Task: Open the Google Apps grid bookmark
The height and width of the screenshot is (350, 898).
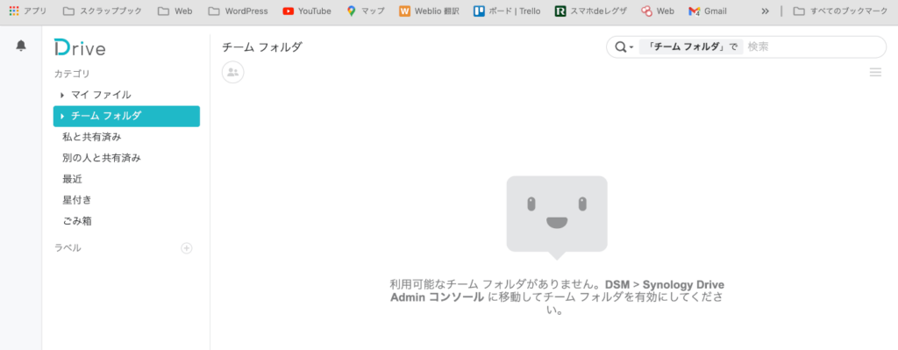Action: 14,11
